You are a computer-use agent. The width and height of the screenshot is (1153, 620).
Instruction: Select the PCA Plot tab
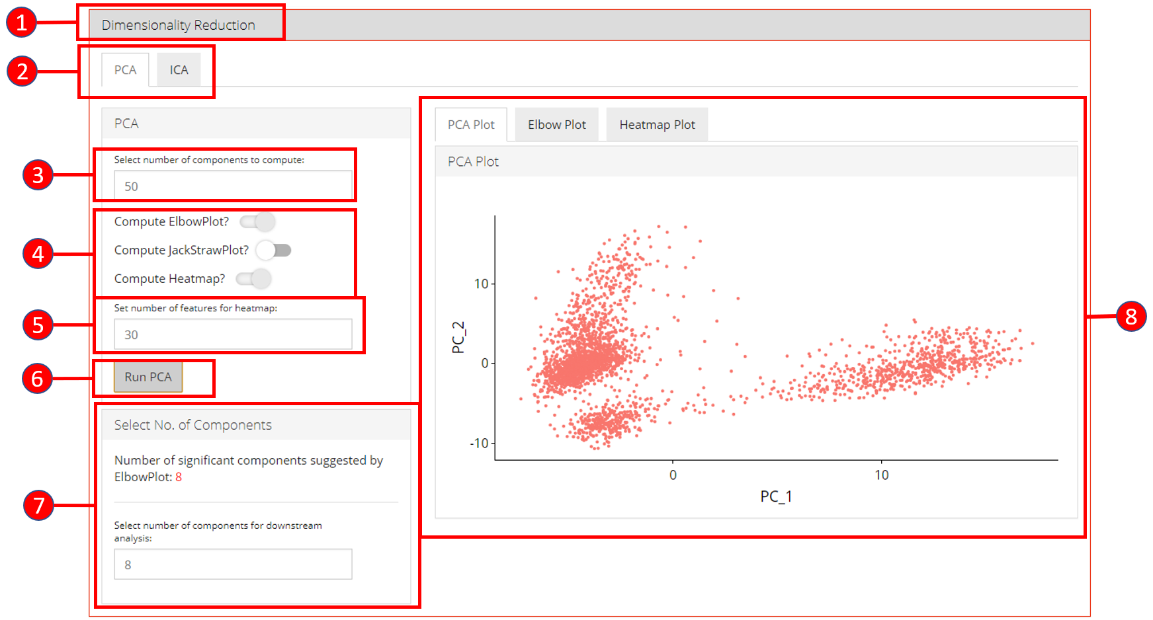tap(471, 125)
